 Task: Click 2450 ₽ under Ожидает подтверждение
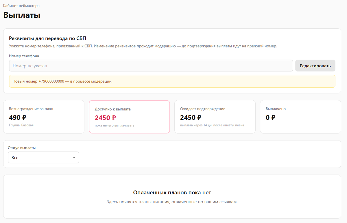(191, 117)
